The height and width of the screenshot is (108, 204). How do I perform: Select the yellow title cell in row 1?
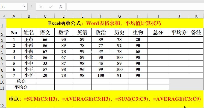105,23
